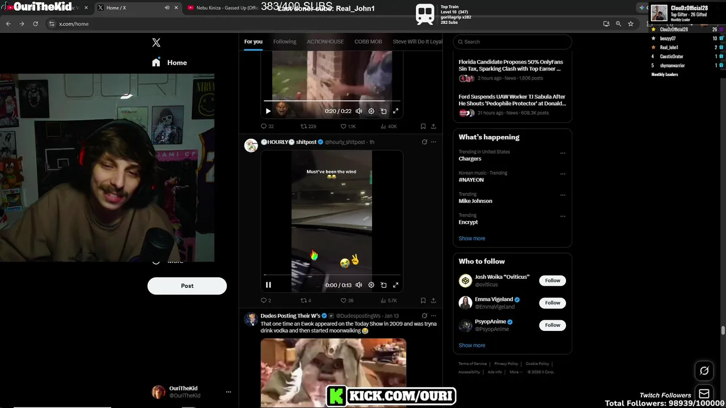Open settings gear on top video

coord(371,111)
